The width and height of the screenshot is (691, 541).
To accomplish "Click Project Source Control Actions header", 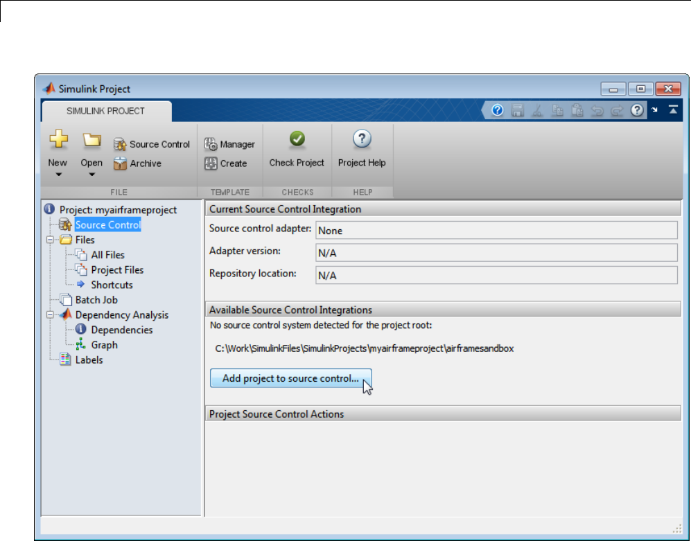I will tap(443, 414).
